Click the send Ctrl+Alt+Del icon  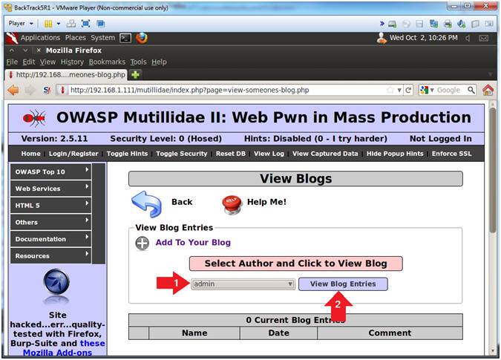tap(71, 24)
